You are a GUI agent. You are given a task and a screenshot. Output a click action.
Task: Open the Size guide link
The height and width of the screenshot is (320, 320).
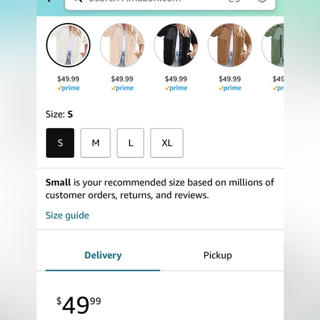point(67,216)
